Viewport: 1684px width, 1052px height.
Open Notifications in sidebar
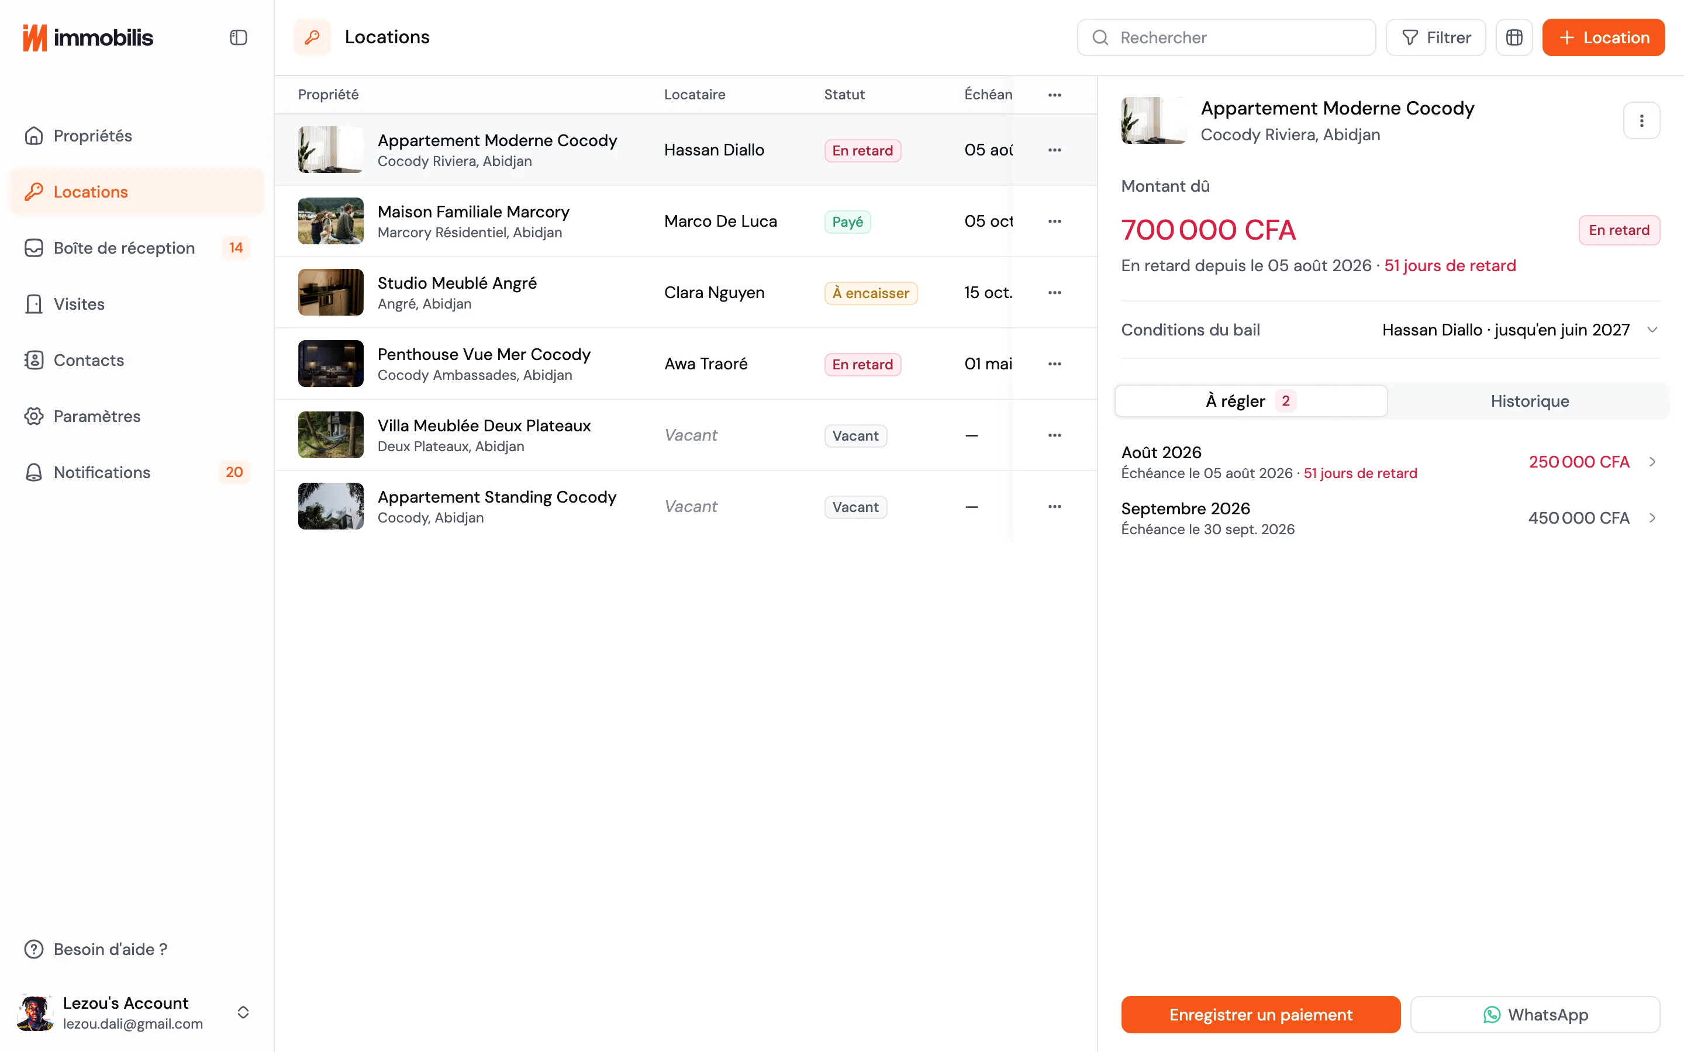136,472
